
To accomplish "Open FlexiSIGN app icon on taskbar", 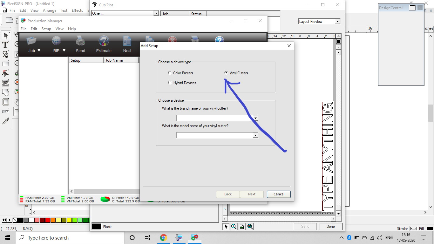I will pyautogui.click(x=179, y=238).
